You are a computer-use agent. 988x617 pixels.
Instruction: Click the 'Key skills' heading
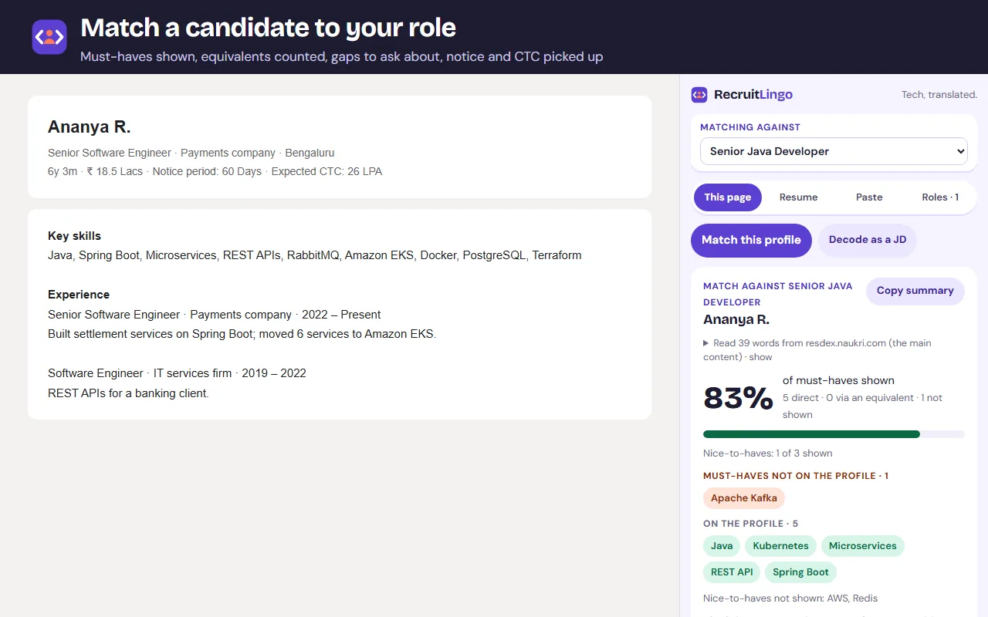pos(74,236)
